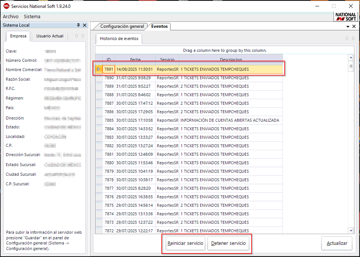Viewport: 360px width, 257px height.
Task: Sort by Fecha column header
Action: 135,60
